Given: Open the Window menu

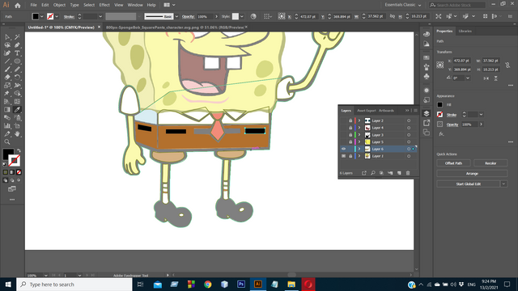Looking at the screenshot, I should pyautogui.click(x=135, y=5).
